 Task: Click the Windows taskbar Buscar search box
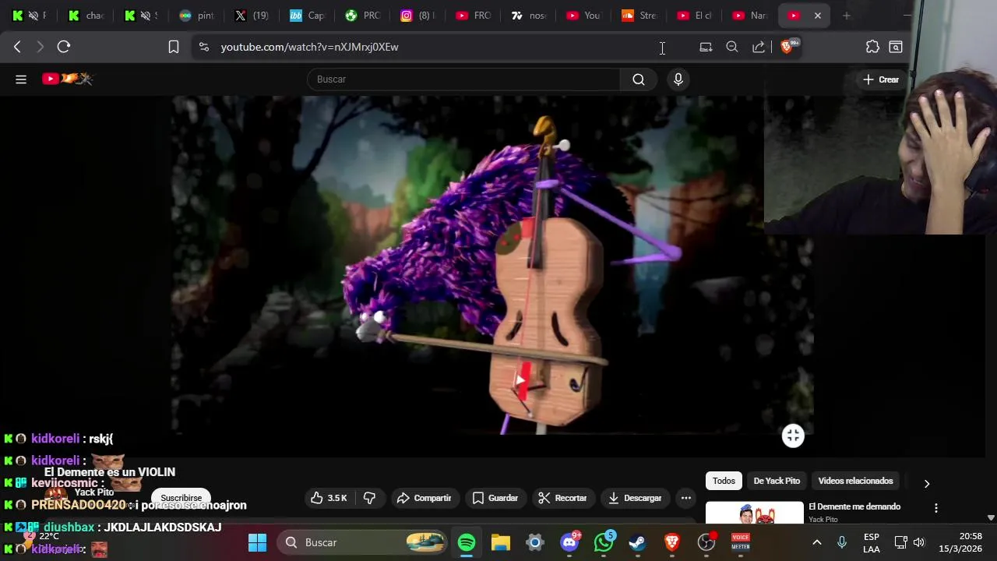pyautogui.click(x=363, y=542)
